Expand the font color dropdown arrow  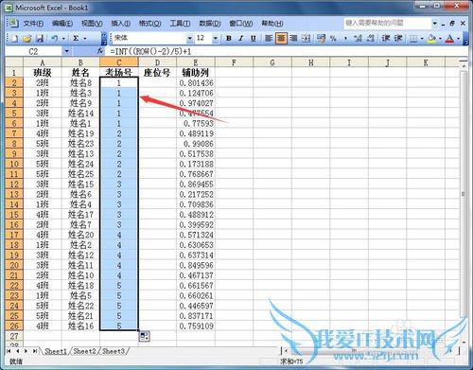point(458,39)
